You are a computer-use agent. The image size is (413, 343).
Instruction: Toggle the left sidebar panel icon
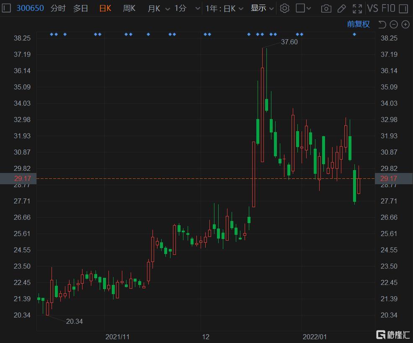point(6,8)
